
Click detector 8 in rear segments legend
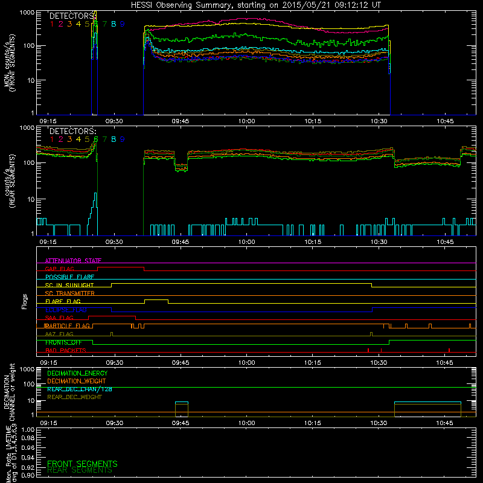(x=114, y=139)
